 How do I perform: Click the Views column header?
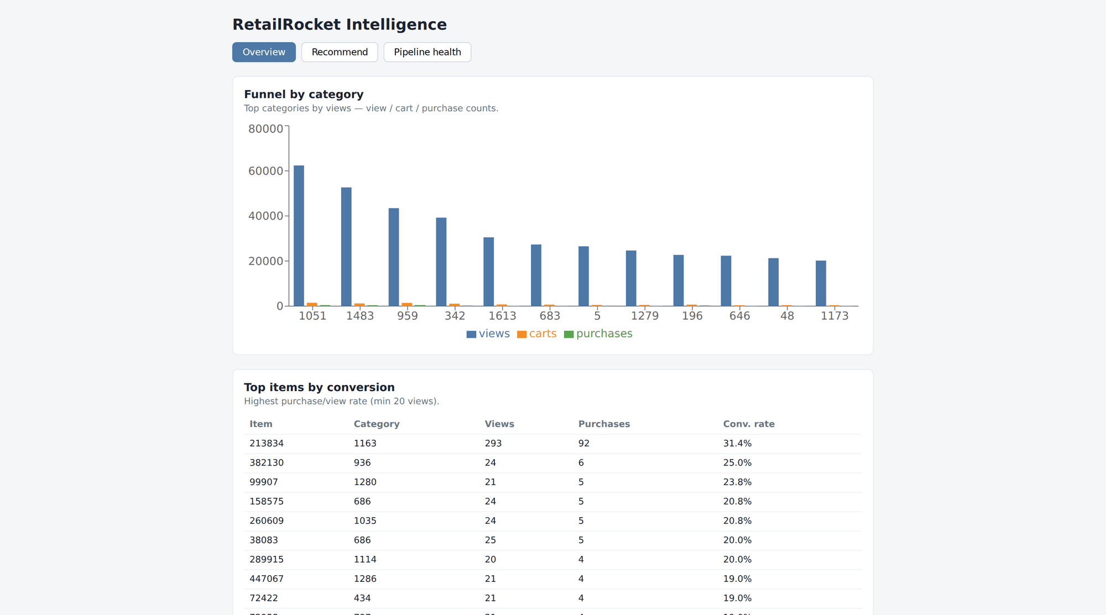[499, 424]
